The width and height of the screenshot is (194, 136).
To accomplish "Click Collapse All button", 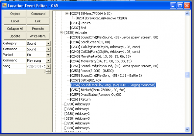I will (x=15, y=29).
